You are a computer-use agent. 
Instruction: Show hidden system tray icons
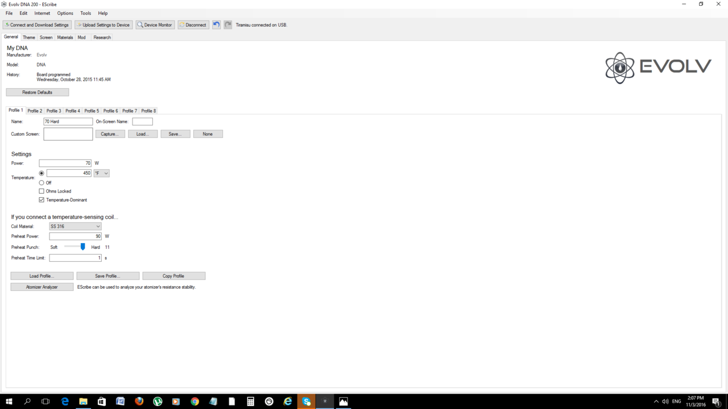(656, 402)
